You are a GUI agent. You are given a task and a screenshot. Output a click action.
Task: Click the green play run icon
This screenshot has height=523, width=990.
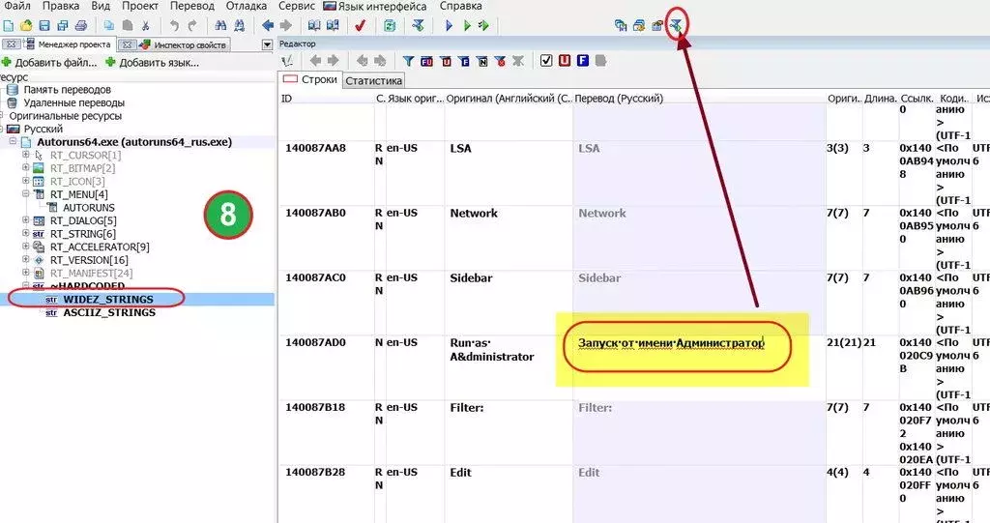tap(467, 26)
